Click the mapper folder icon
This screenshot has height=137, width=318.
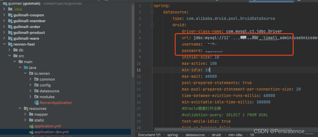[31, 115]
